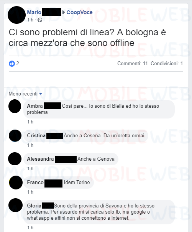Image resolution: width=192 pixels, height=232 pixels.
Task: Show the Commenti: 11 list
Action: coord(133,64)
